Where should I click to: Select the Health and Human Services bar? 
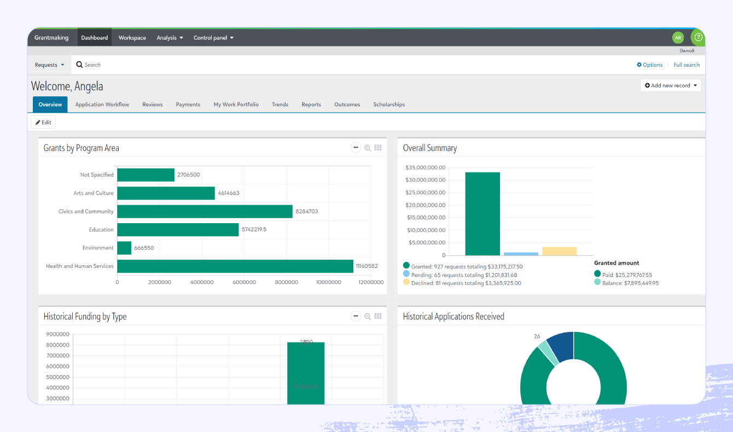point(235,266)
